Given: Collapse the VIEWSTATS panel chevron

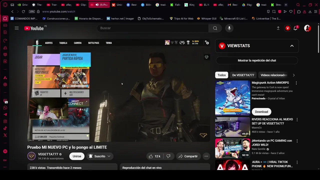Looking at the screenshot, I should click(292, 46).
